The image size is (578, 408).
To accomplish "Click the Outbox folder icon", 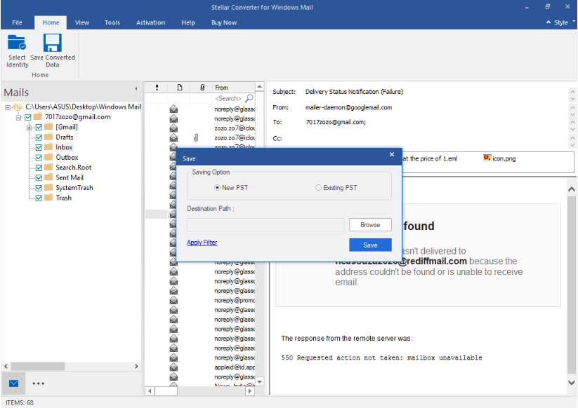I will (x=48, y=157).
